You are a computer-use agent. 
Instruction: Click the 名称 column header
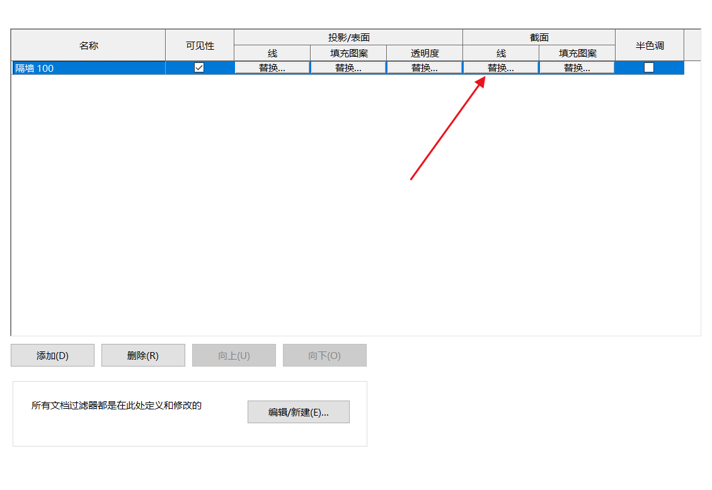(88, 45)
